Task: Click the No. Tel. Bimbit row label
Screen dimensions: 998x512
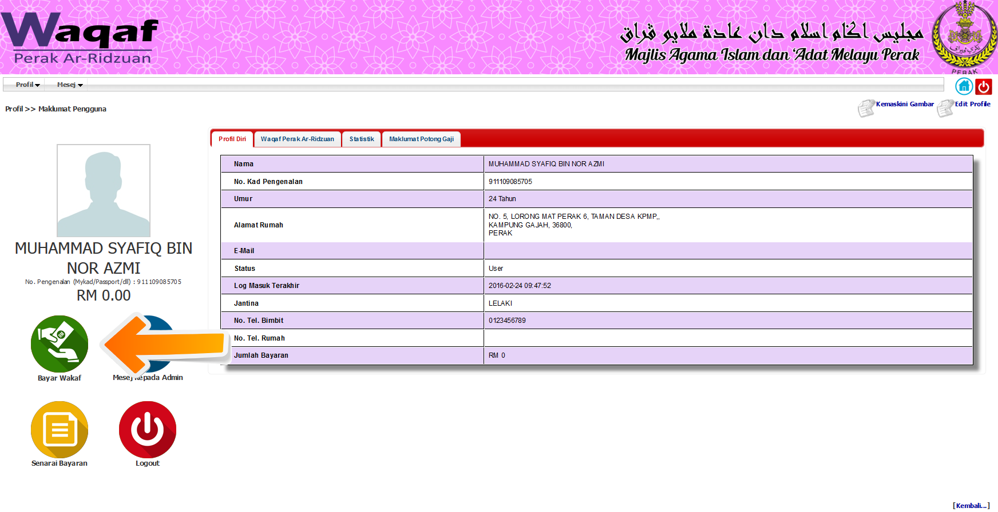Action: (259, 321)
